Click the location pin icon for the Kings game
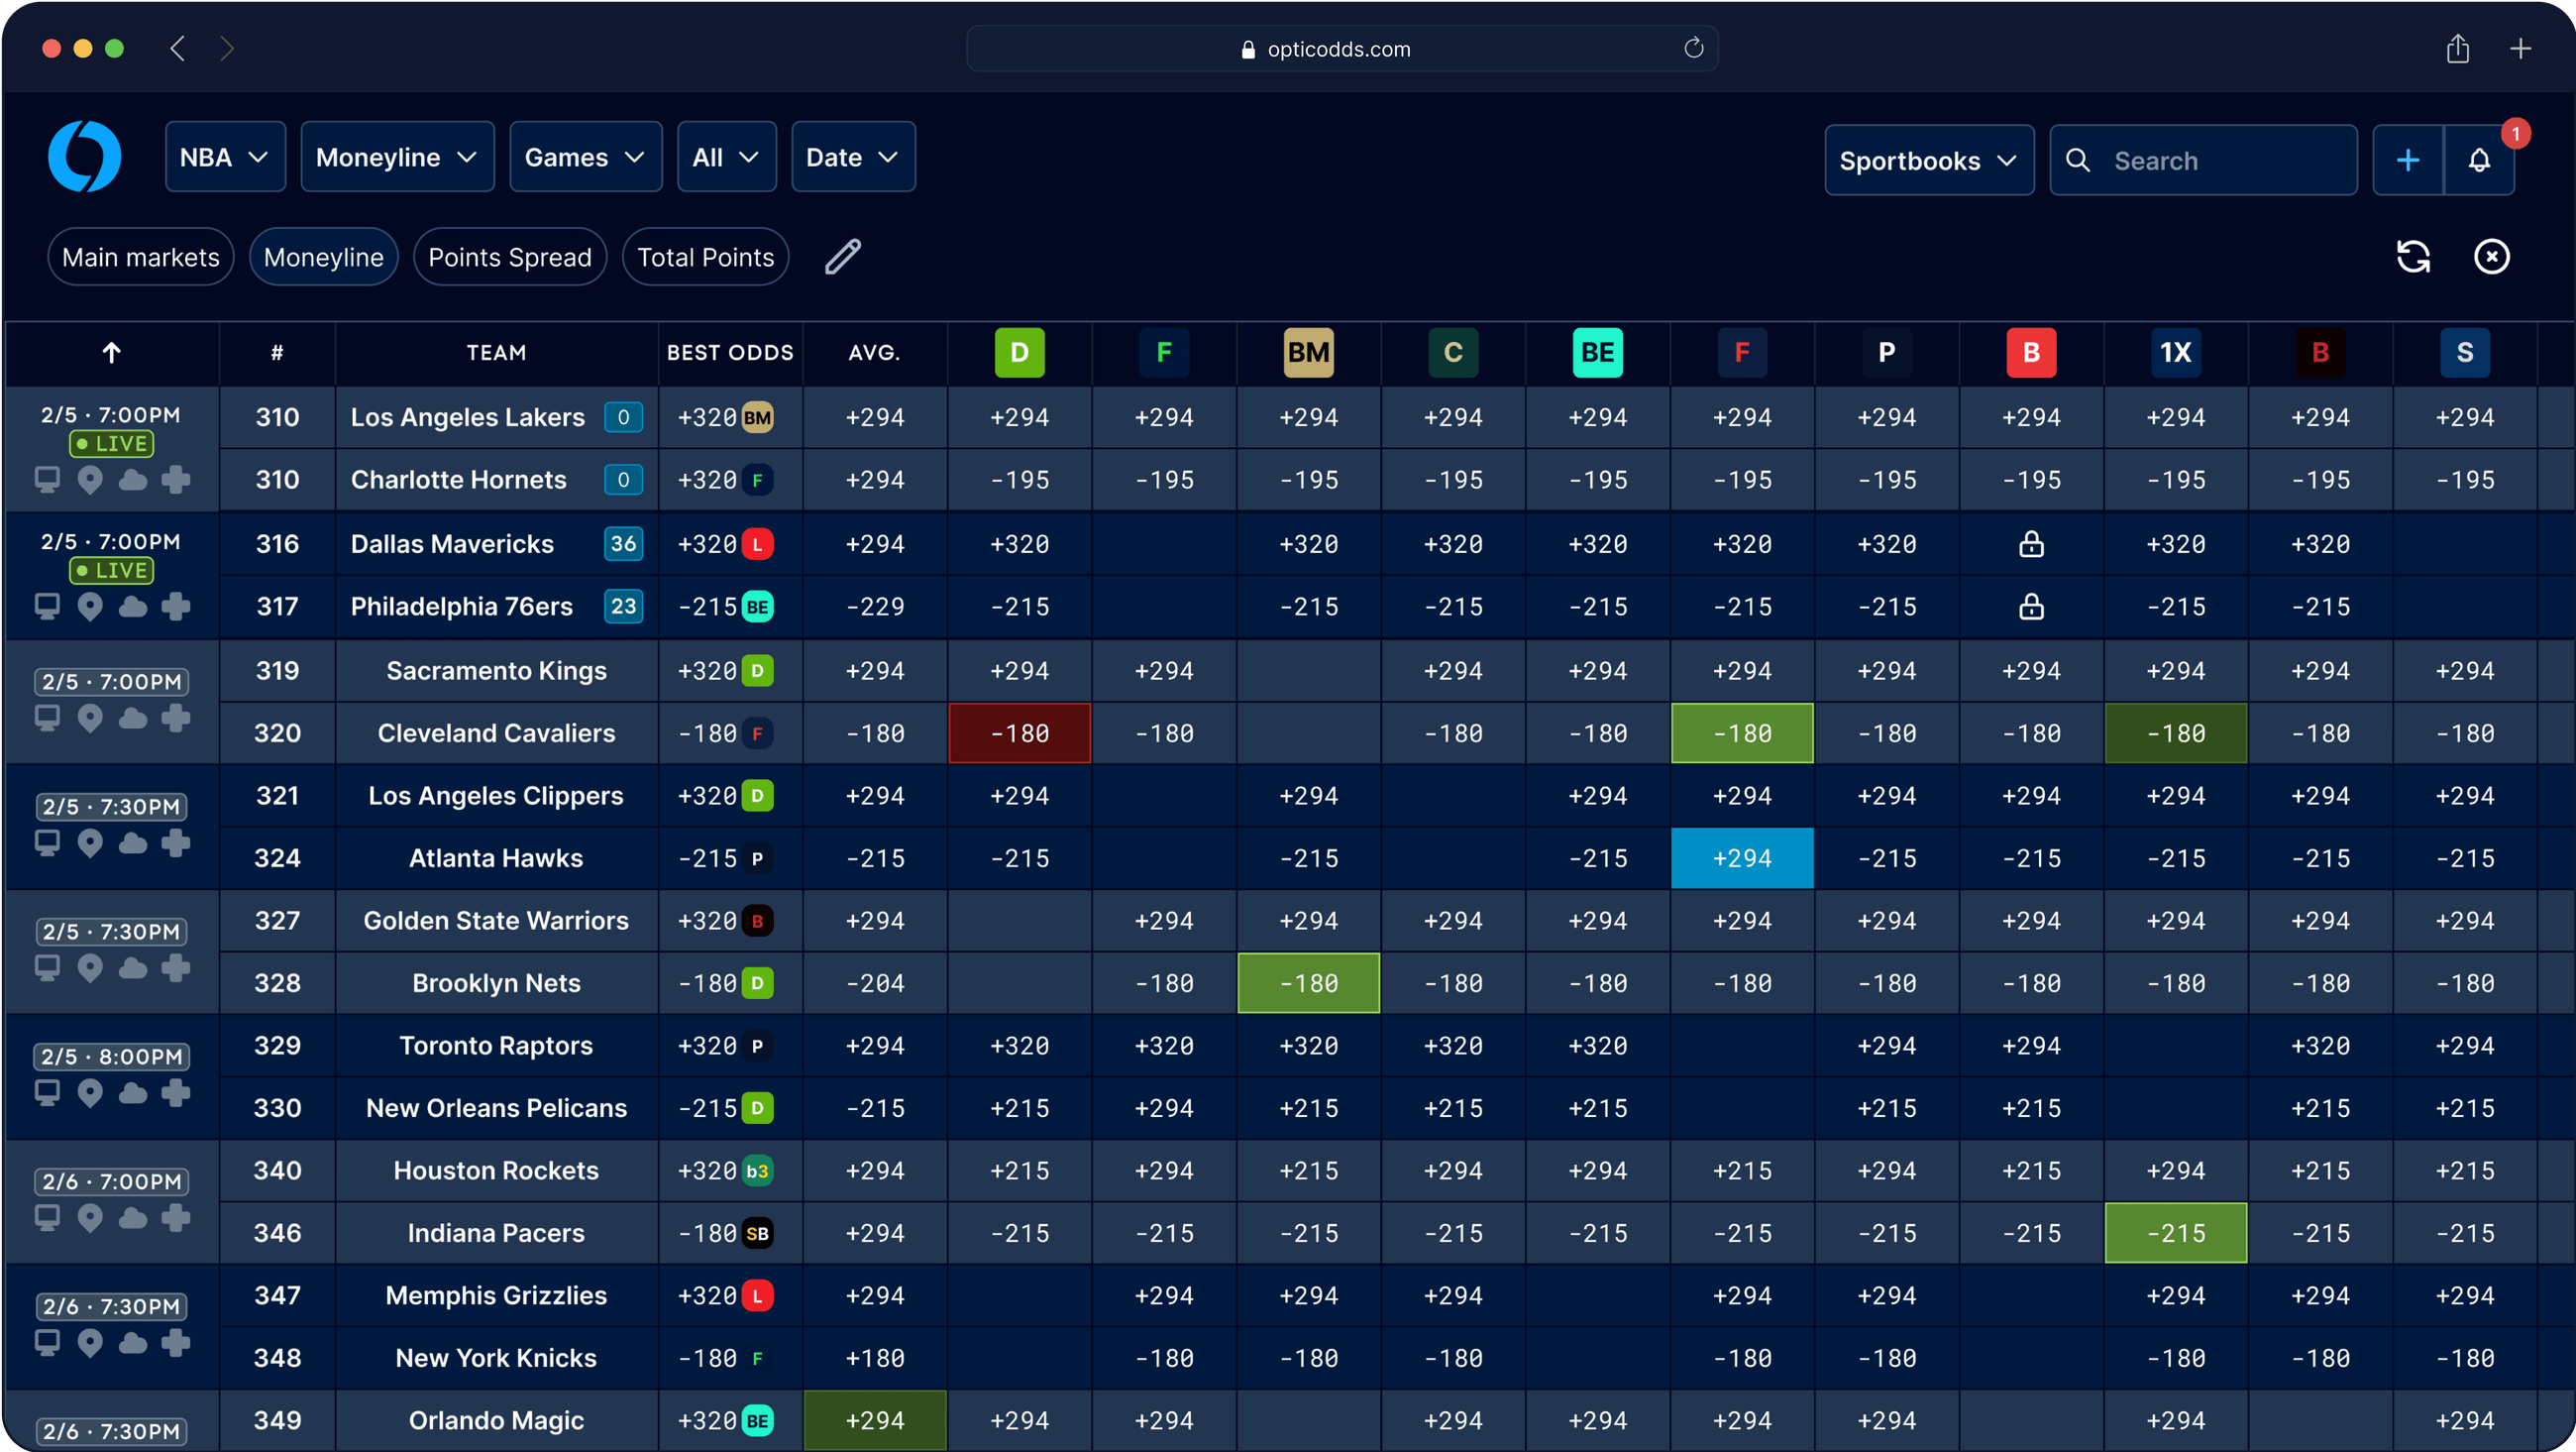Viewport: 2576px width, 1452px height. [x=90, y=717]
